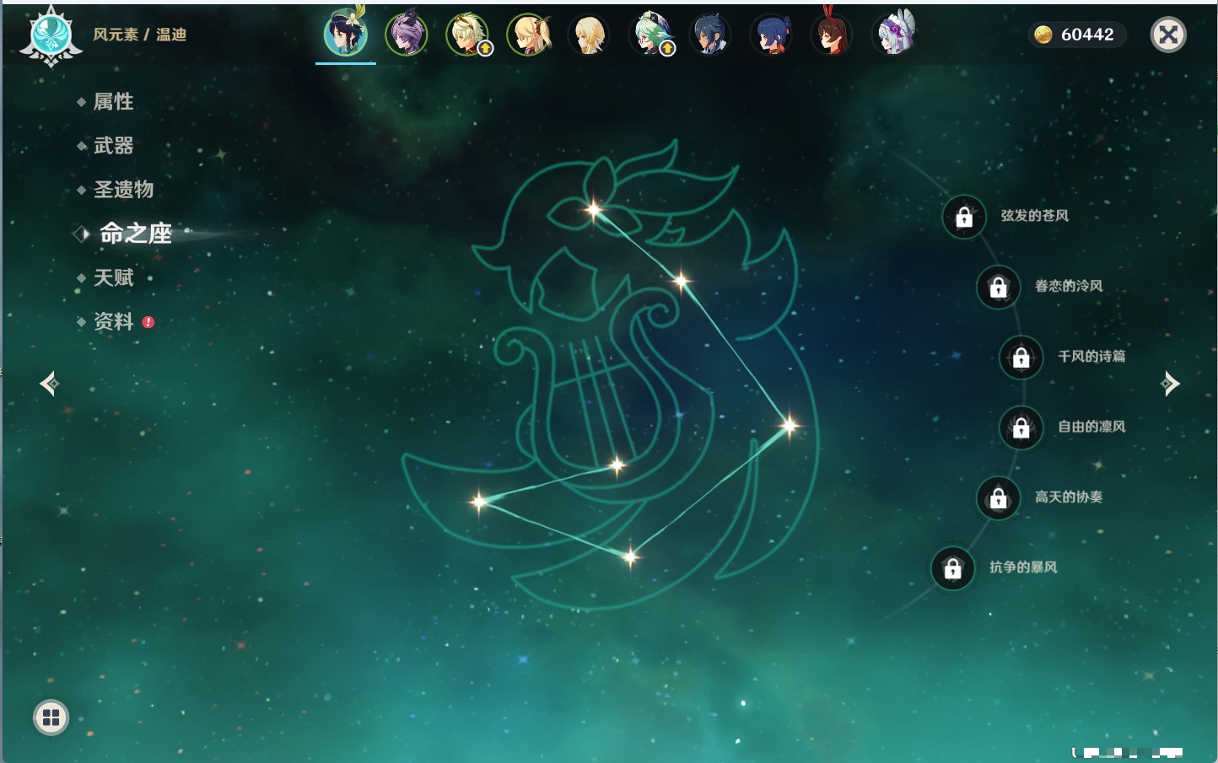Viewport: 1218px width, 763px height.
Task: Open the 属性 menu
Action: (x=113, y=102)
